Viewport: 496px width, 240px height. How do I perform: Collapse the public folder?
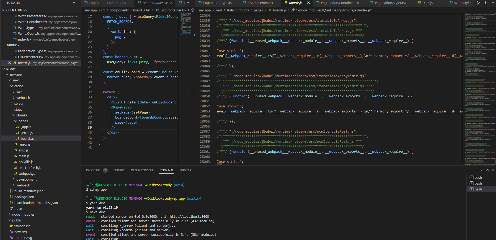pos(10,220)
